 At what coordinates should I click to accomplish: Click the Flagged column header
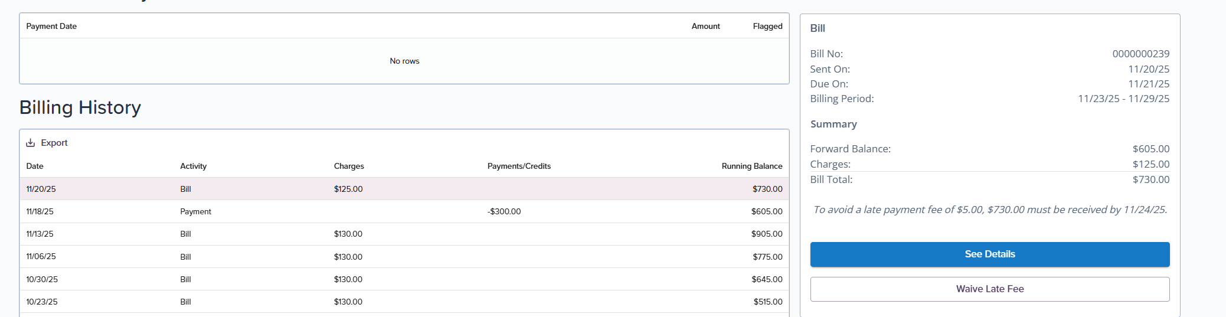click(x=767, y=27)
